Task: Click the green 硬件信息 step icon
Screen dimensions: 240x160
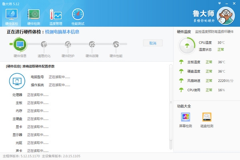Action: 20,44
